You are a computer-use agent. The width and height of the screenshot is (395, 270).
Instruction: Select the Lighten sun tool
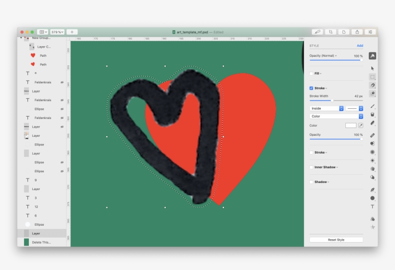(x=372, y=161)
